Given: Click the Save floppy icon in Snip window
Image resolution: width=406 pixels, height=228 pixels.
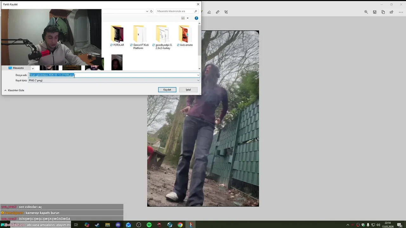Looking at the screenshot, I should [375, 12].
